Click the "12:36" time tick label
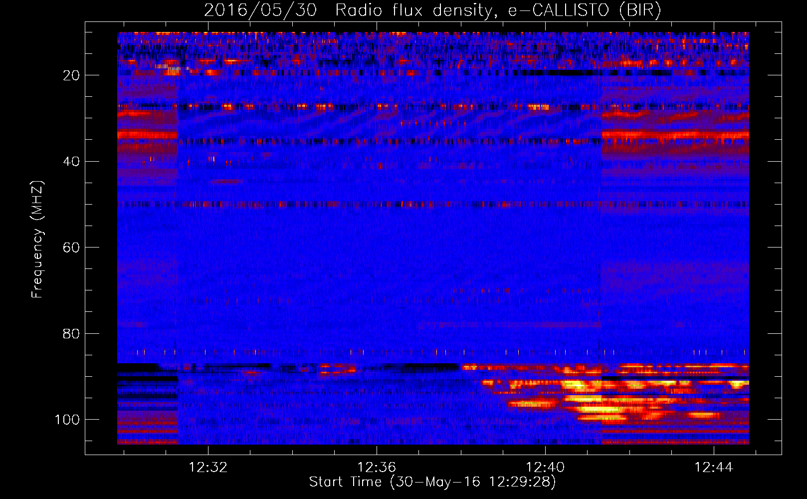 377,467
